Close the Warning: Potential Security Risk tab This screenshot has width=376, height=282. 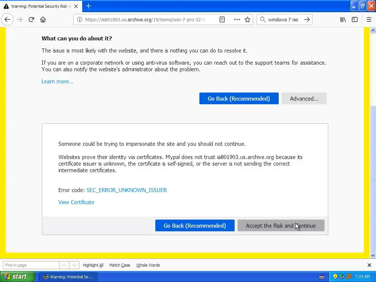tap(76, 6)
